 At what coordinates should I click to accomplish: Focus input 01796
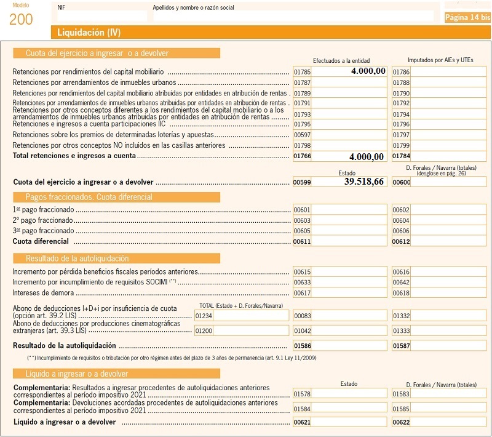(x=448, y=124)
